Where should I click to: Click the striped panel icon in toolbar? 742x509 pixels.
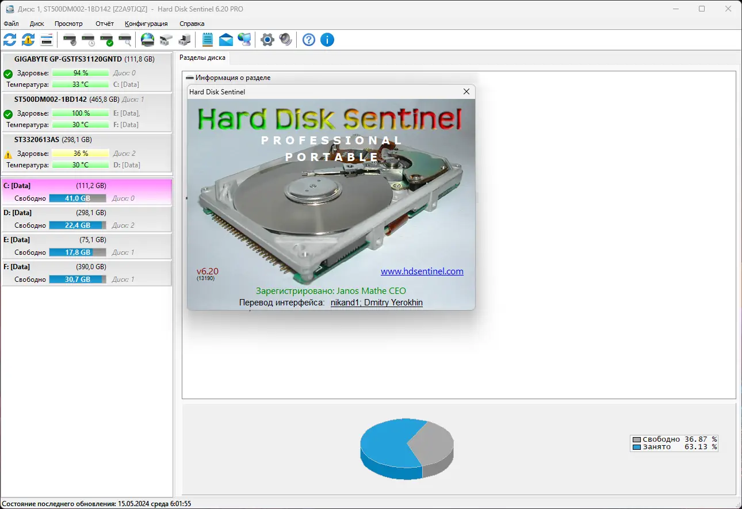pos(47,40)
